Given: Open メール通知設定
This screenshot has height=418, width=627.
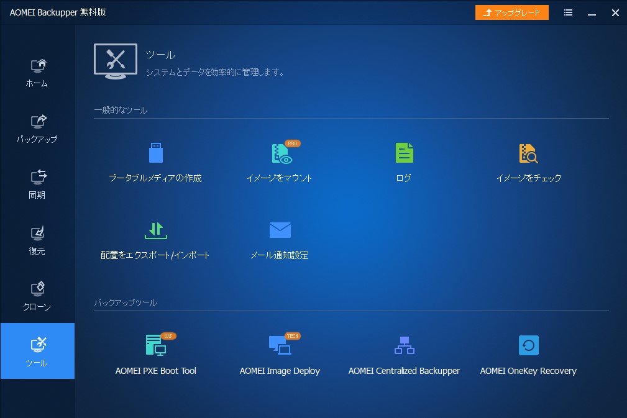Looking at the screenshot, I should [280, 239].
